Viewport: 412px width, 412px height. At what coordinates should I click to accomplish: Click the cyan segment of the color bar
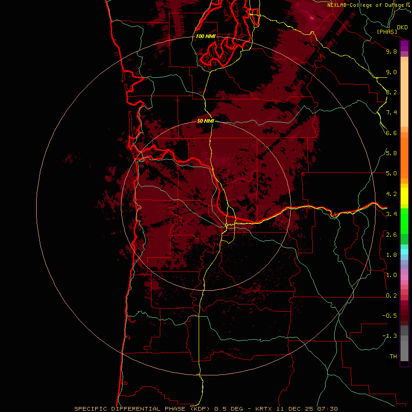click(404, 251)
